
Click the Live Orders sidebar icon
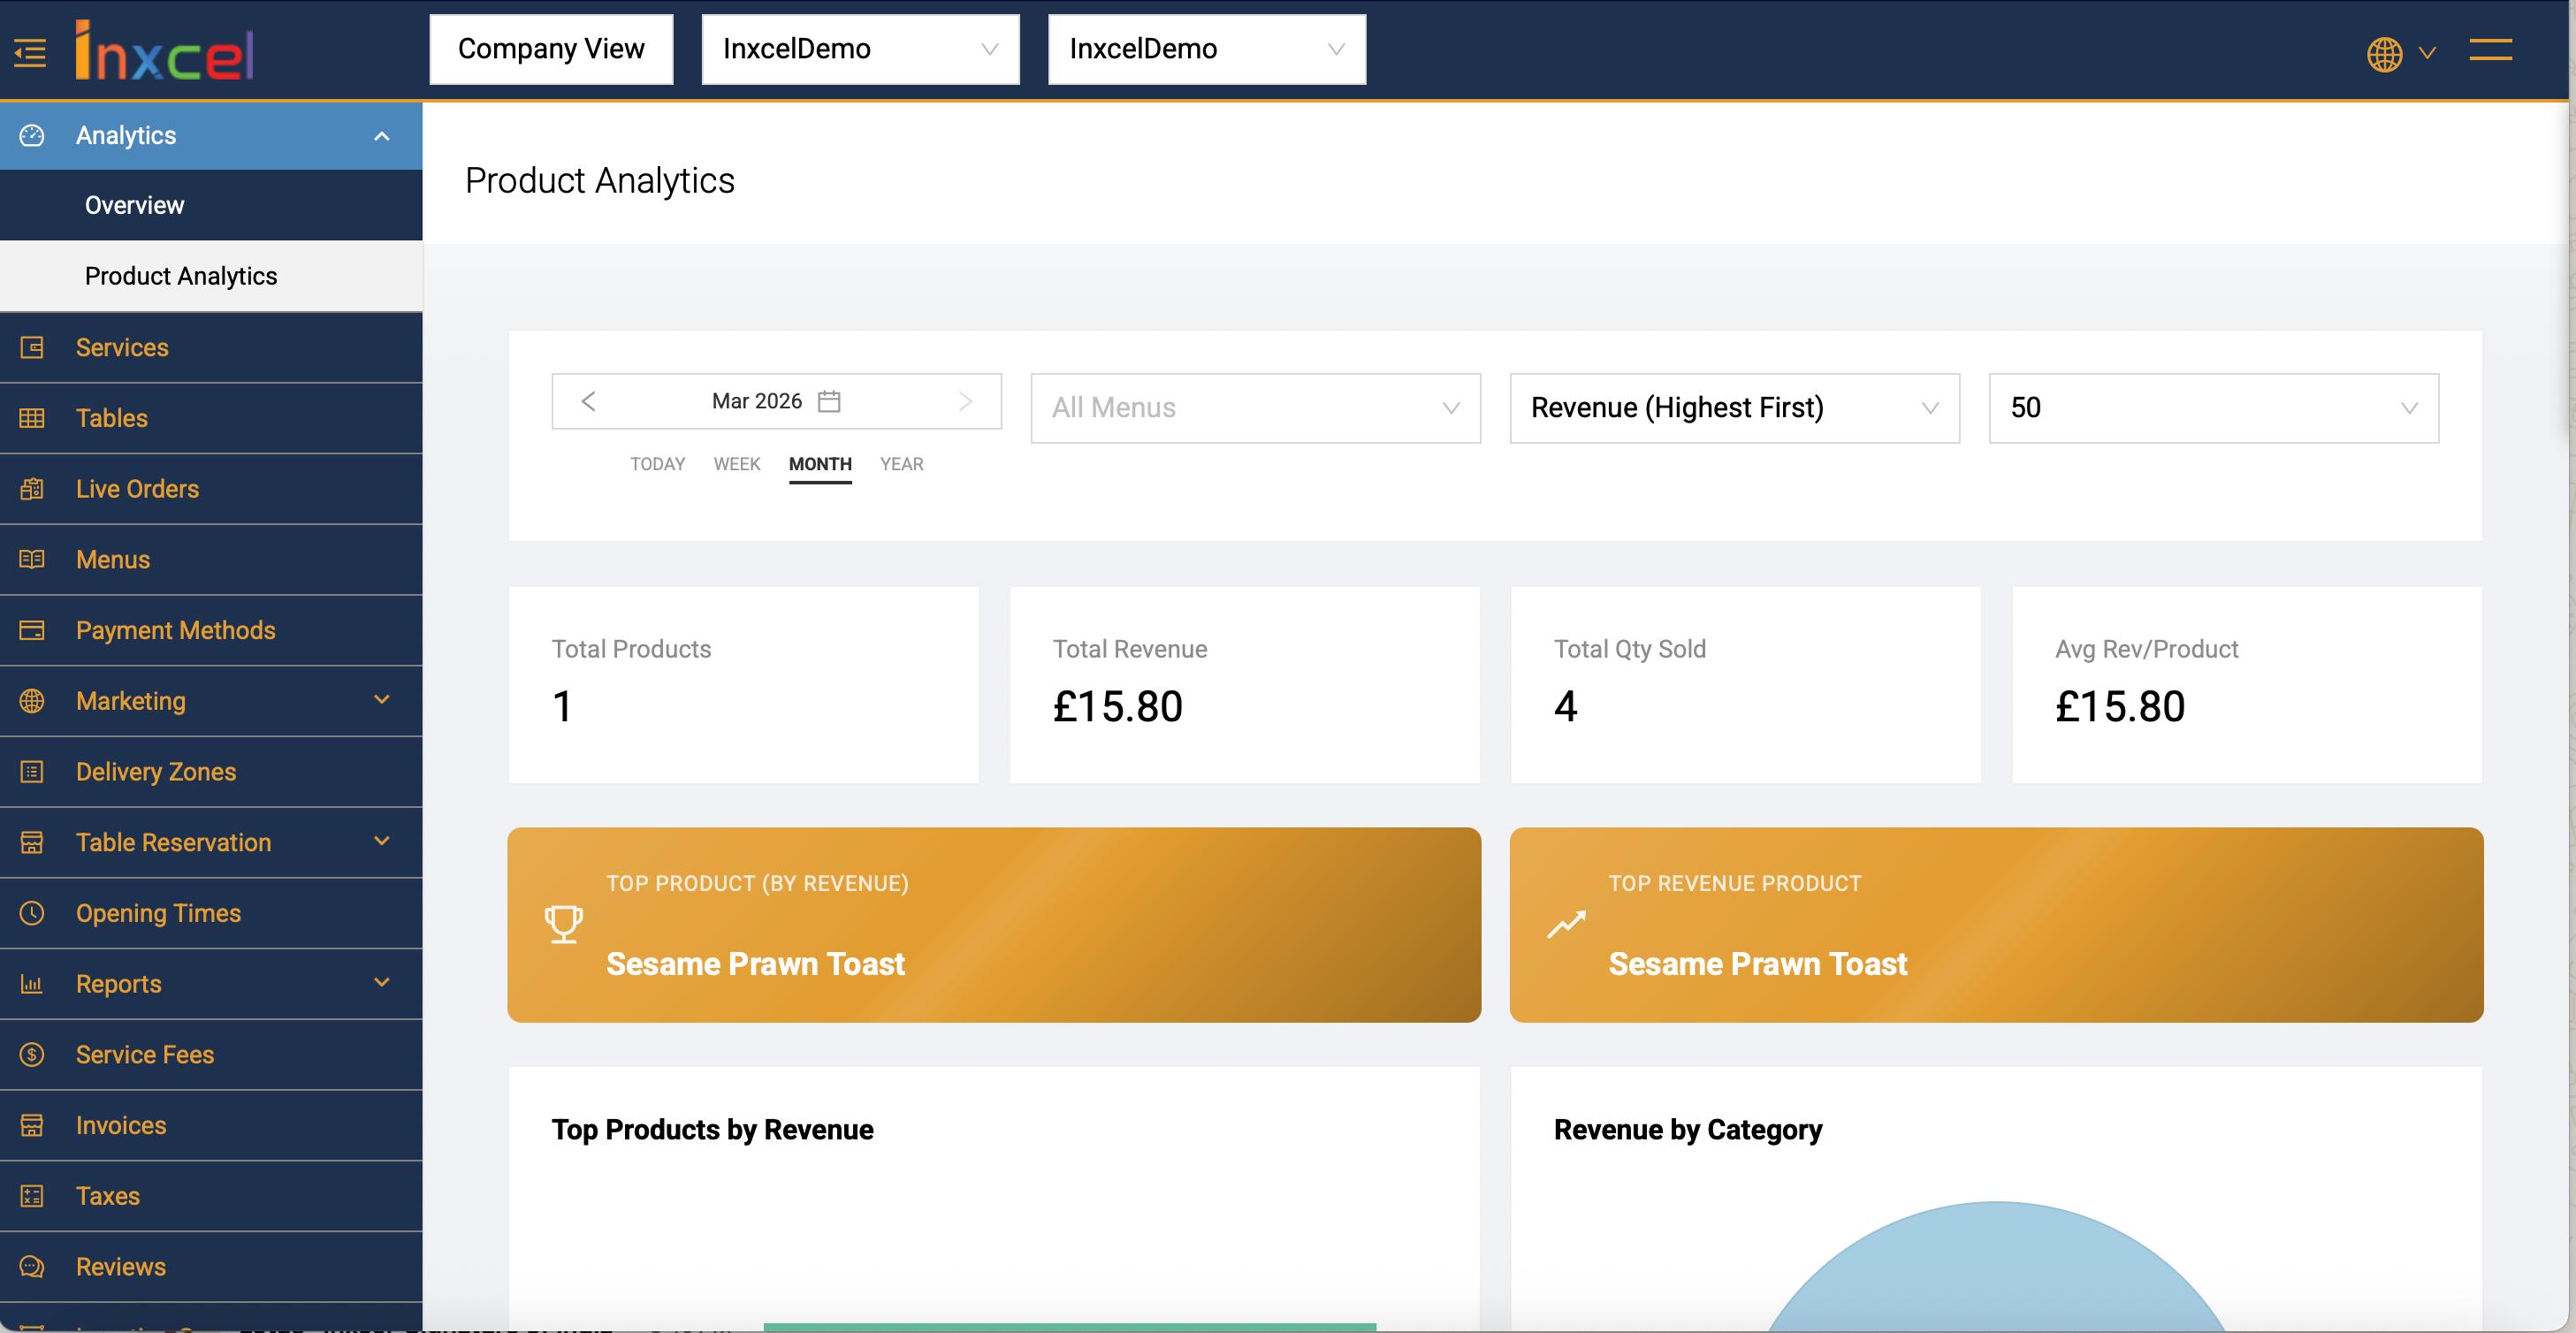pos(32,489)
